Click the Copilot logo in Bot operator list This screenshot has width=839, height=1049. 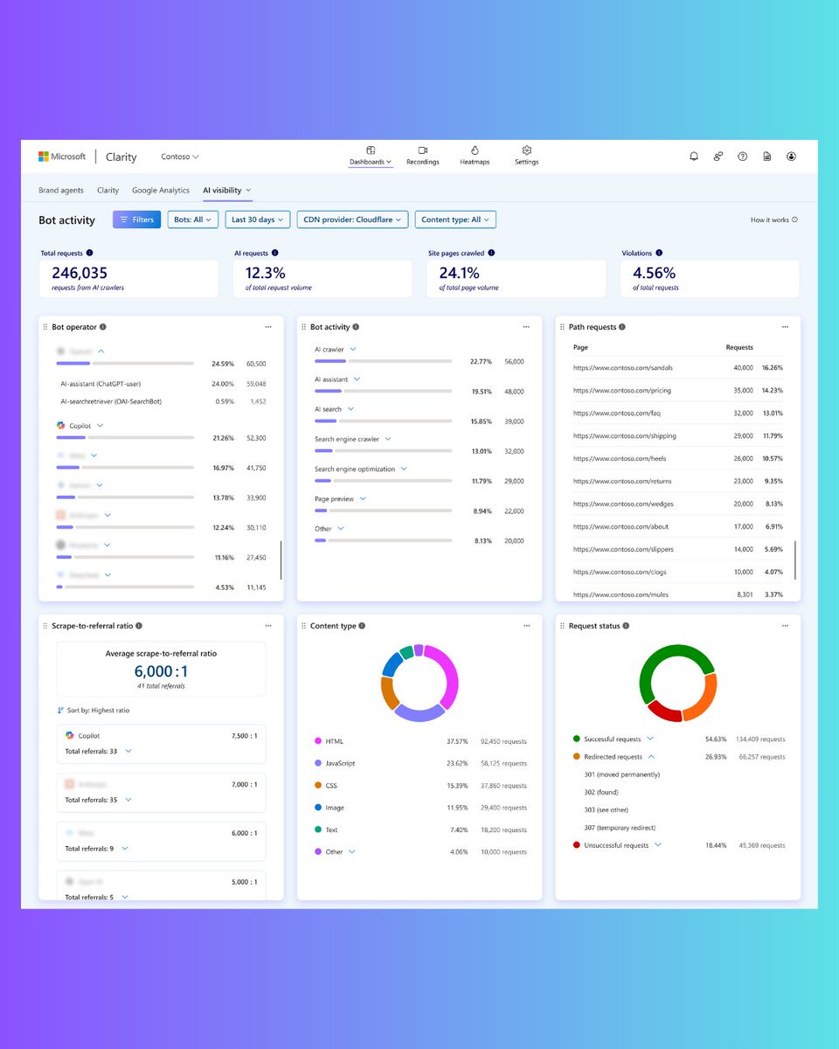coord(60,426)
